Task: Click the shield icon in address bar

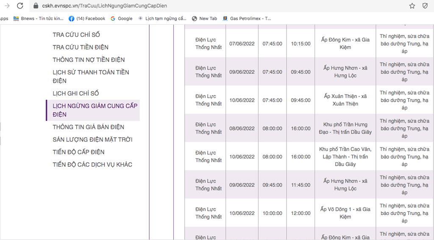Action: pyautogui.click(x=425, y=6)
